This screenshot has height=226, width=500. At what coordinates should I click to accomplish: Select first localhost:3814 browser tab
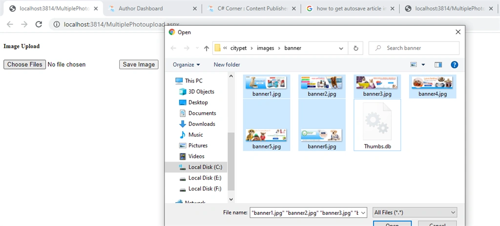(x=53, y=9)
